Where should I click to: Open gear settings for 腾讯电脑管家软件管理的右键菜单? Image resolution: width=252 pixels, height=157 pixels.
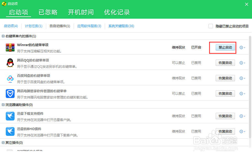tap(242, 94)
